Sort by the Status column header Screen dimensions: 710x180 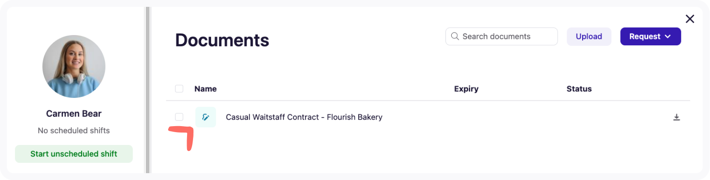(x=579, y=89)
